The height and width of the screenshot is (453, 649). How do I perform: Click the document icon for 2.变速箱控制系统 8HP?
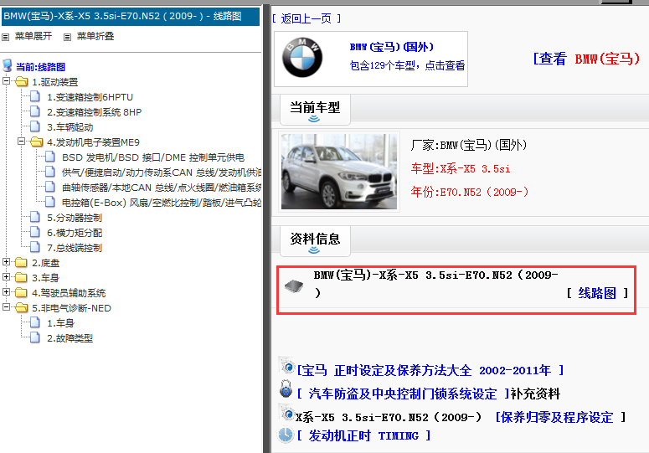pos(35,111)
